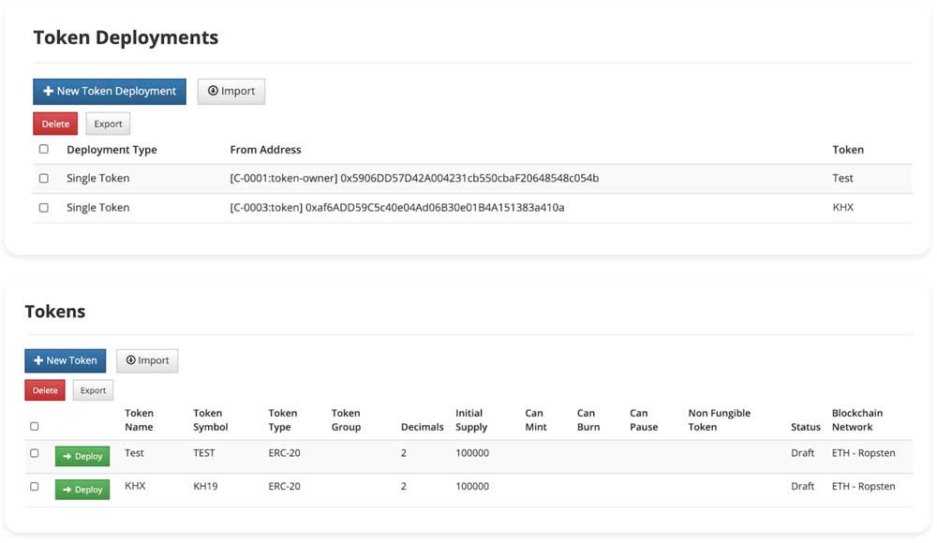
Task: Click initial supply 100000 in KHX row
Action: pyautogui.click(x=472, y=486)
